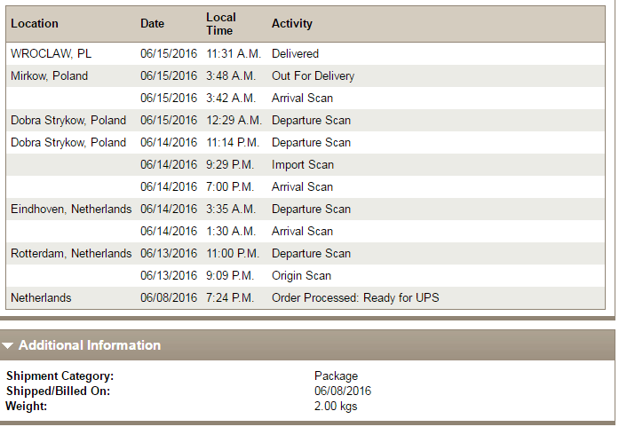The image size is (619, 427).
Task: Click the Activity column header
Action: tap(292, 24)
